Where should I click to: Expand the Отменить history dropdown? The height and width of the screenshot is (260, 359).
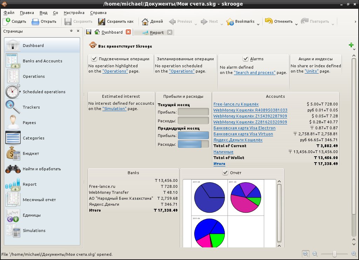coord(296,24)
